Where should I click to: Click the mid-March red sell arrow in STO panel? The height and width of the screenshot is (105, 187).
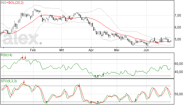[x=79, y=85]
